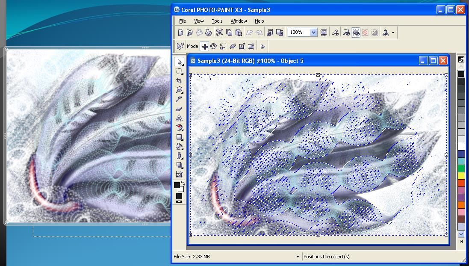Switch to Rotate mode
Screen dimensions: 469x266
point(214,46)
